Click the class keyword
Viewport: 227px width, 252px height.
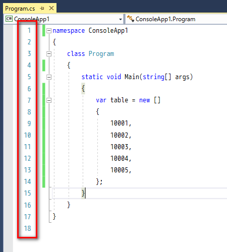click(76, 54)
